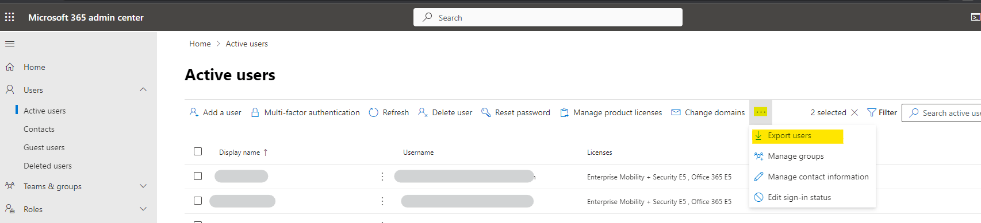Viewport: 981px width, 223px height.
Task: Click the Active users breadcrumb
Action: pos(247,44)
